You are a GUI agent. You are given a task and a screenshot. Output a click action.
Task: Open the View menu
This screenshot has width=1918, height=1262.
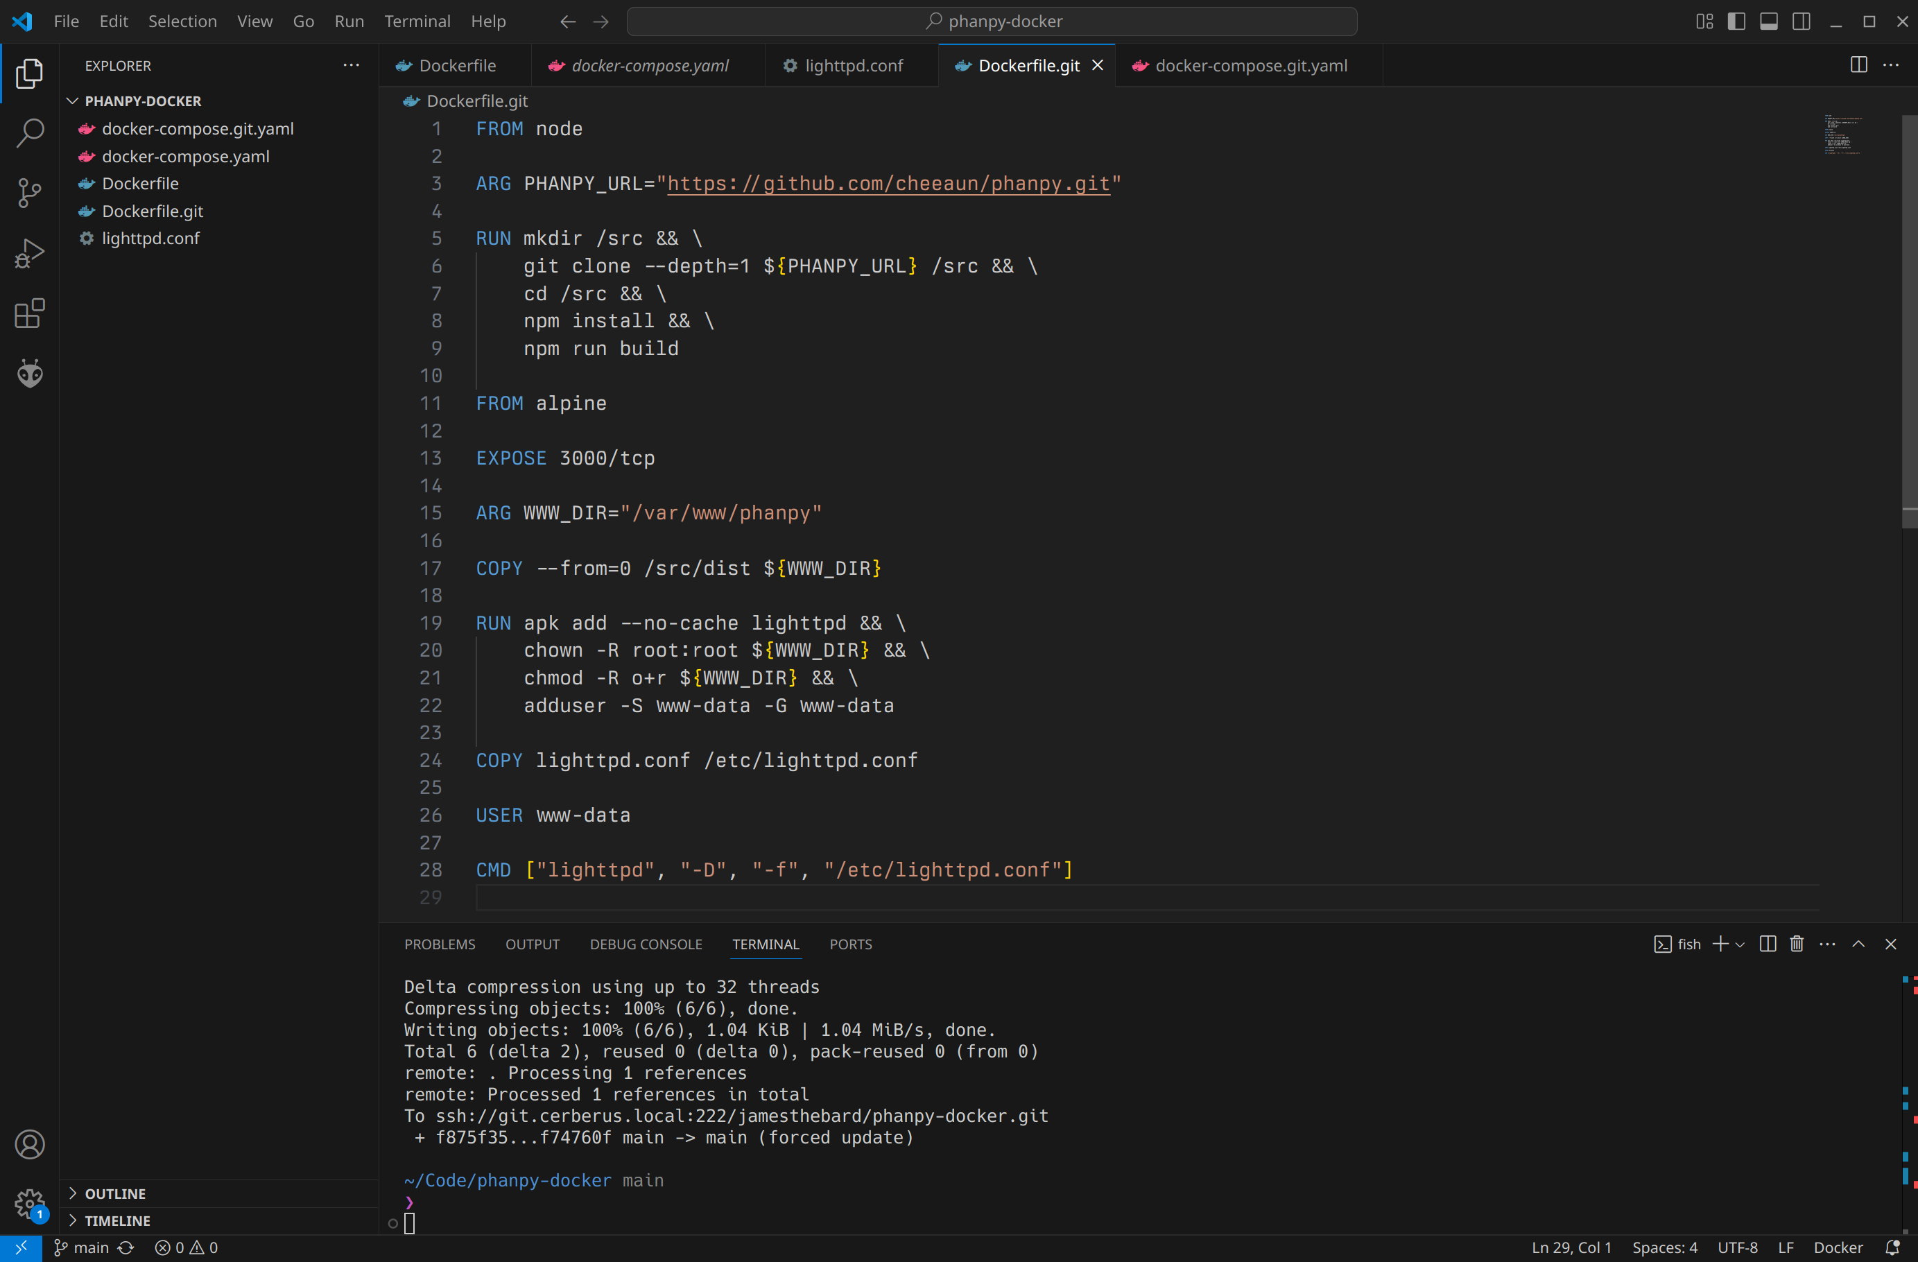[x=254, y=21]
